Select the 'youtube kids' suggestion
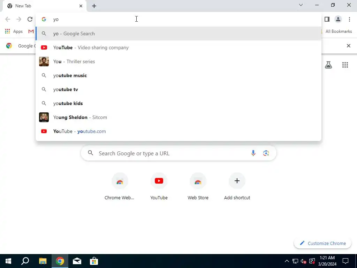The width and height of the screenshot is (357, 268). (178, 103)
